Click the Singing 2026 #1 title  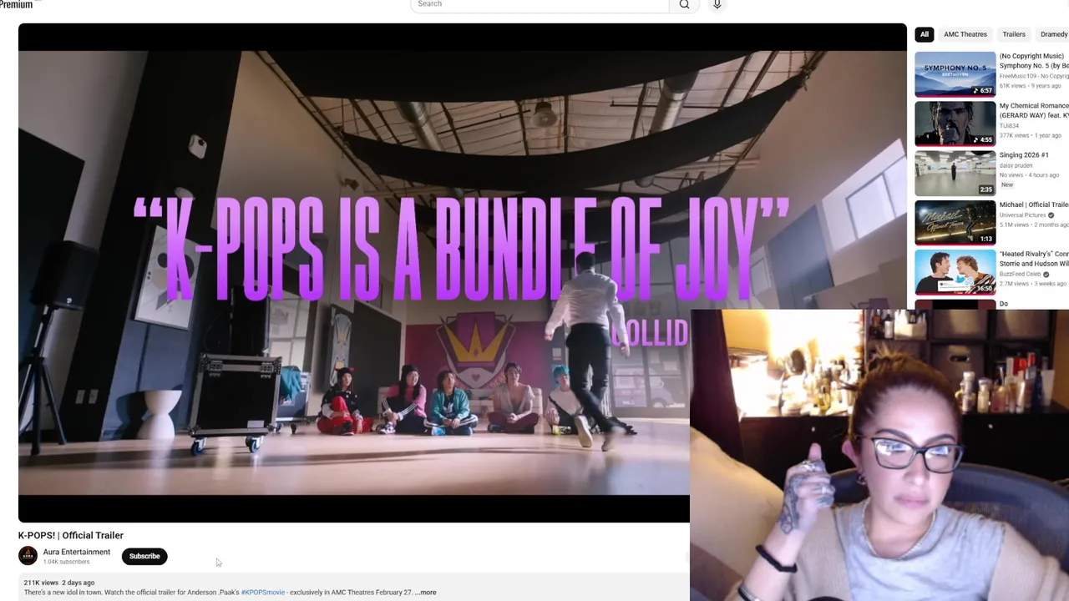[x=1024, y=155]
